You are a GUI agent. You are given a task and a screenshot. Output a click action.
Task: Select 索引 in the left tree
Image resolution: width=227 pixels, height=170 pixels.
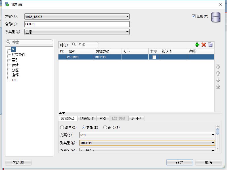(x=15, y=60)
